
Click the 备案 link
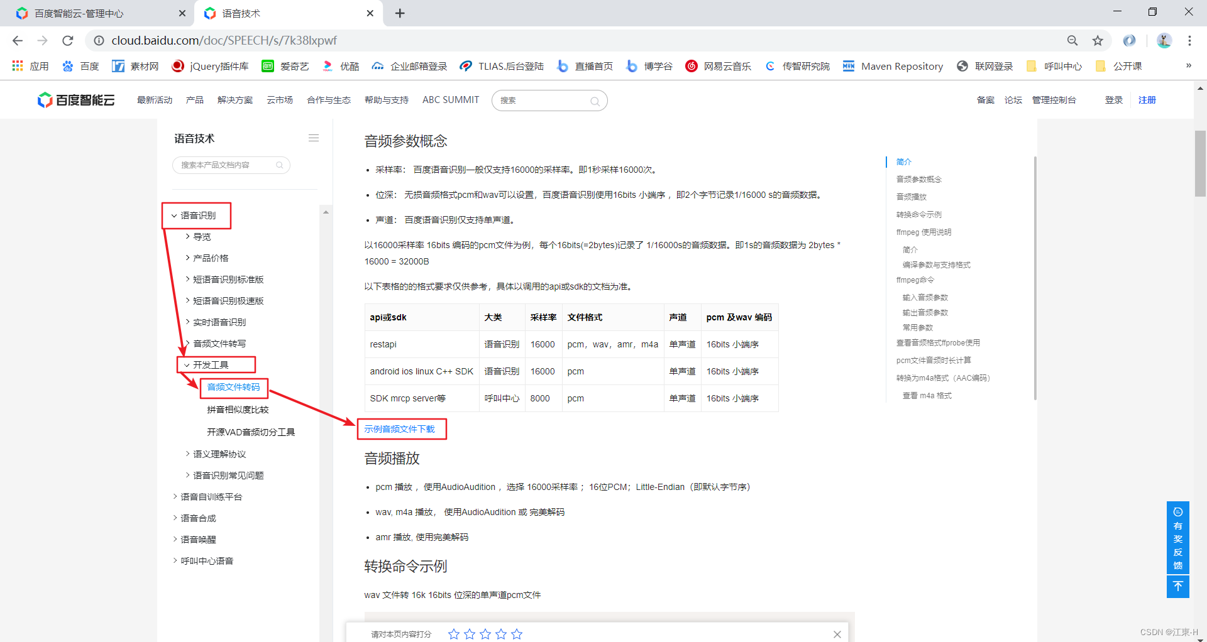986,100
